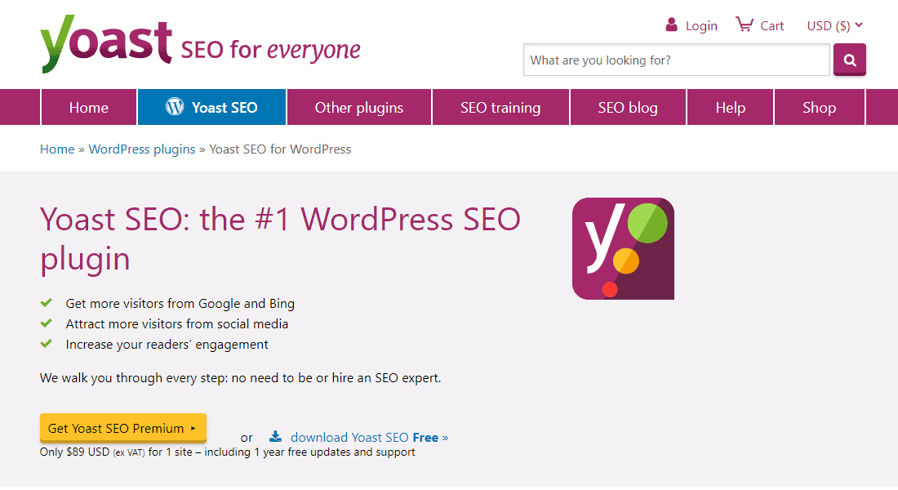Screen dimensions: 898x490
Task: Click the magnifying glass search button
Action: (849, 60)
